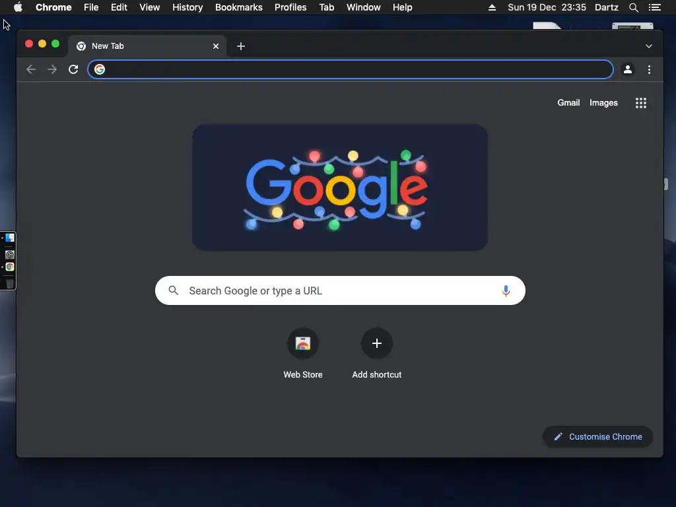Open the Chrome menu in the menu bar
The image size is (676, 507).
(53, 7)
